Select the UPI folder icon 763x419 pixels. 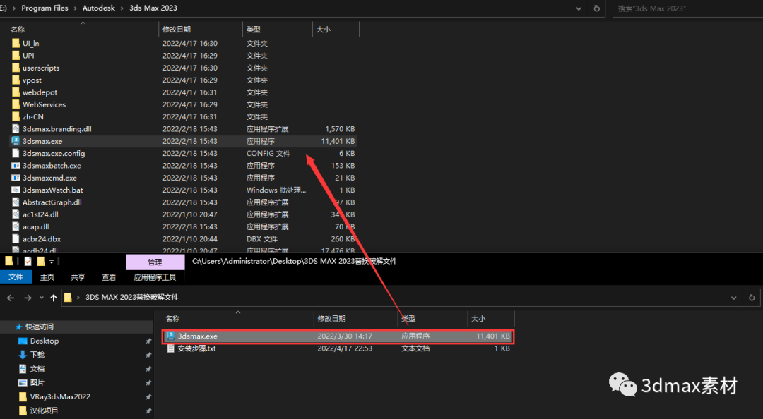16,56
